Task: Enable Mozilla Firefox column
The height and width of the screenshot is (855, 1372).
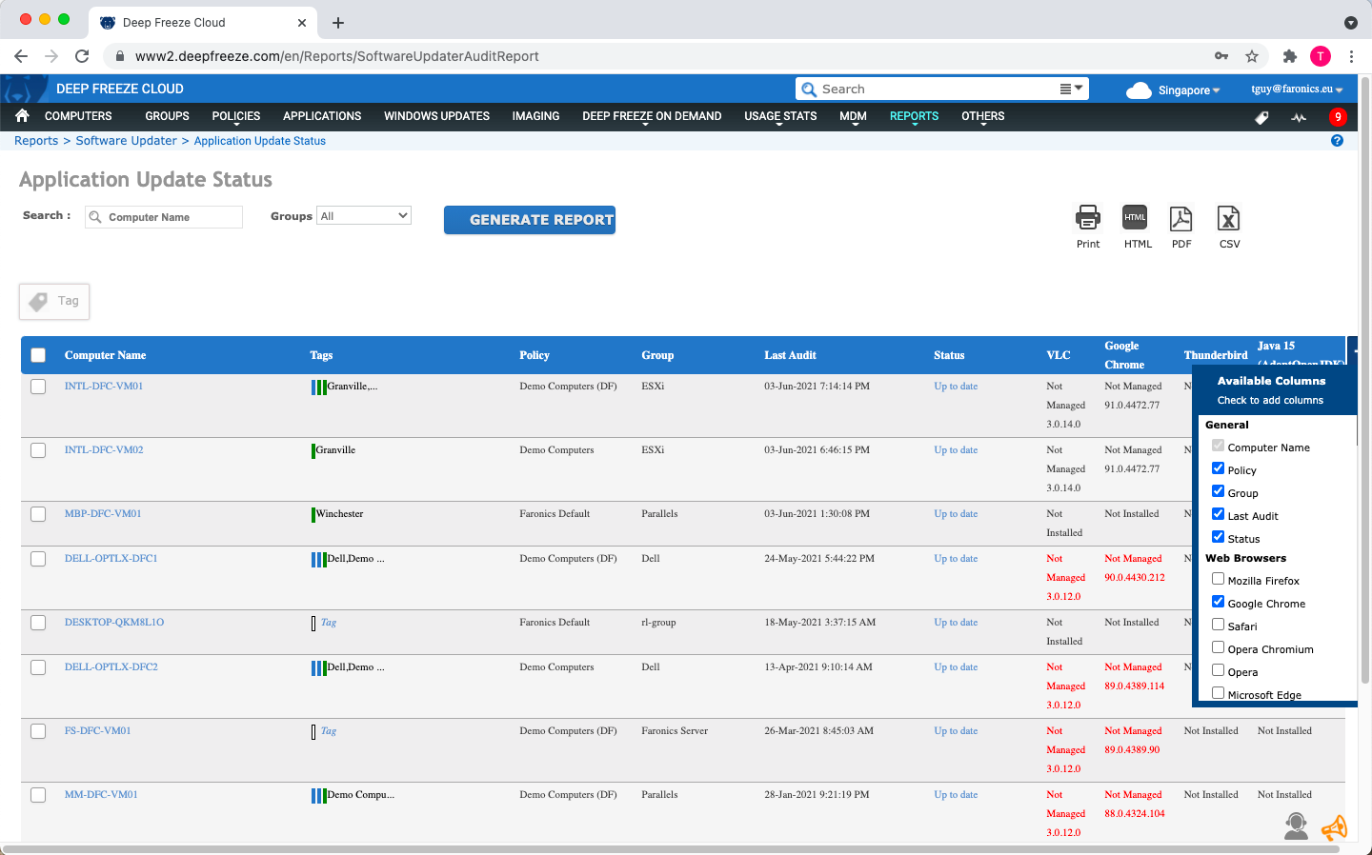Action: click(x=1218, y=579)
